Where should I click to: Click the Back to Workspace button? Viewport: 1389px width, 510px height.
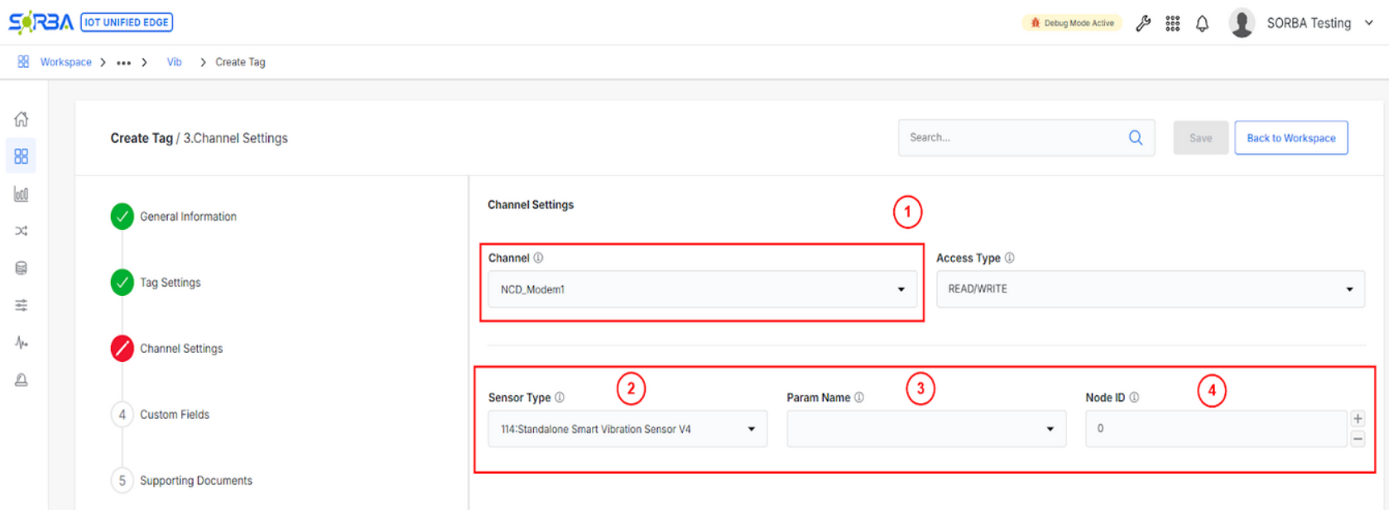click(1290, 138)
